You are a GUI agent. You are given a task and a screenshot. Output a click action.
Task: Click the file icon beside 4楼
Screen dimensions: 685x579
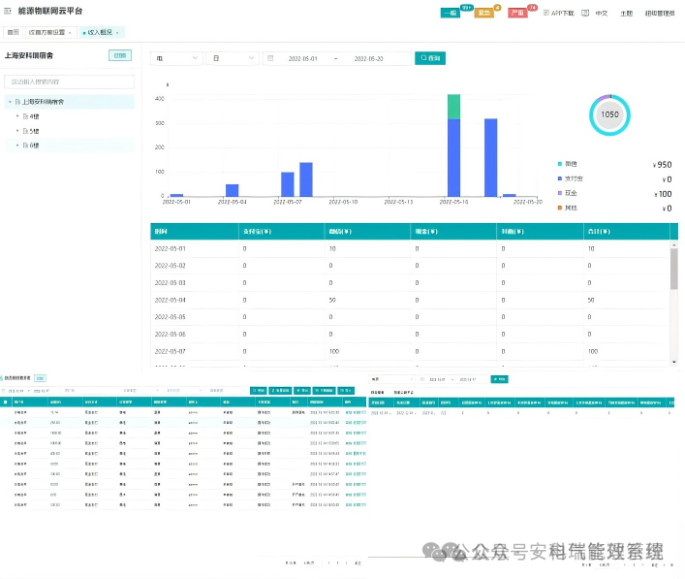click(25, 116)
